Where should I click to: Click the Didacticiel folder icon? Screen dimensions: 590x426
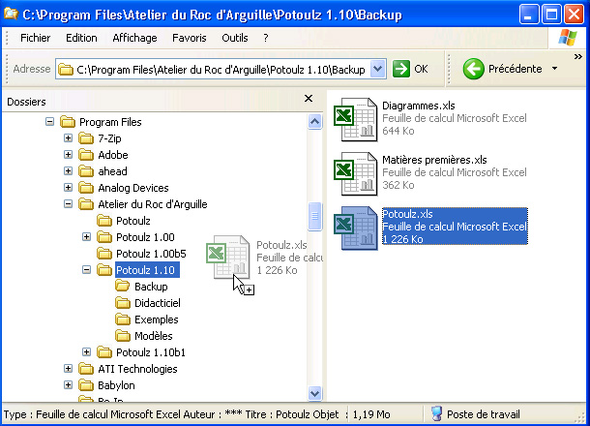pos(123,303)
